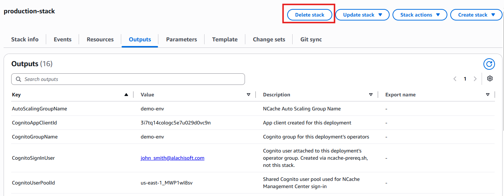The height and width of the screenshot is (196, 504).
Task: Open the Stack actions dropdown
Action: [x=420, y=15]
